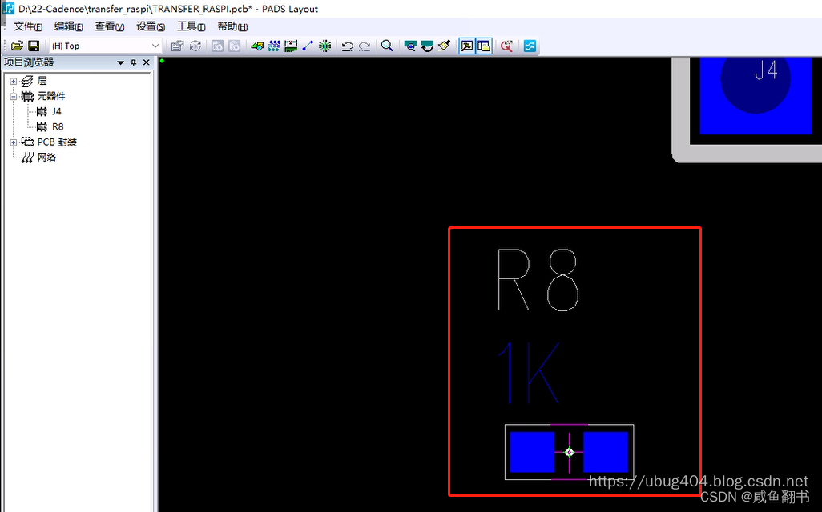Image resolution: width=822 pixels, height=512 pixels.
Task: Redo the last undone action
Action: pos(365,46)
